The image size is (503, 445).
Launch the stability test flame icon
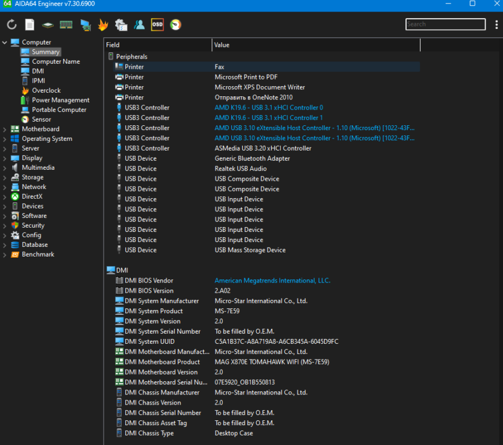pyautogui.click(x=103, y=25)
